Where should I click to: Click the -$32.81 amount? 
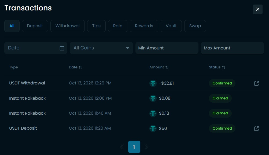166,83
